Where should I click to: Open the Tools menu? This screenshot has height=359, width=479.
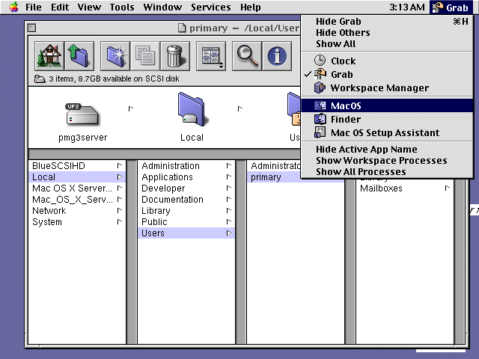(x=122, y=7)
